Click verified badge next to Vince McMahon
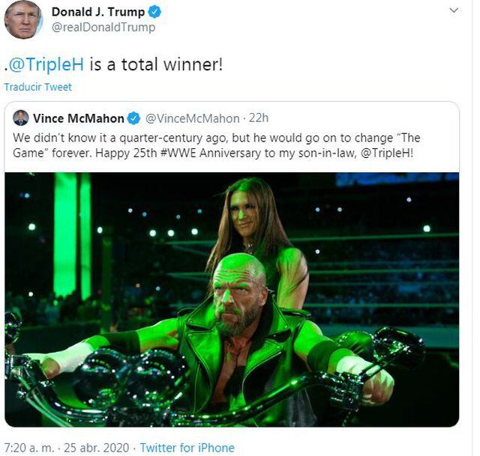 coord(133,118)
